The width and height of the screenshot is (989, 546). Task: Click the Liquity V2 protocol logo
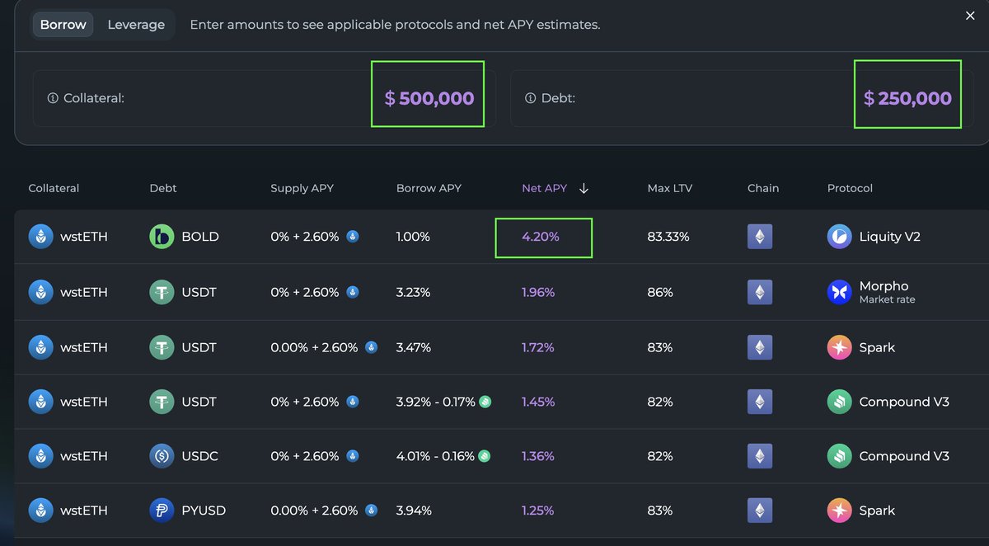tap(839, 237)
